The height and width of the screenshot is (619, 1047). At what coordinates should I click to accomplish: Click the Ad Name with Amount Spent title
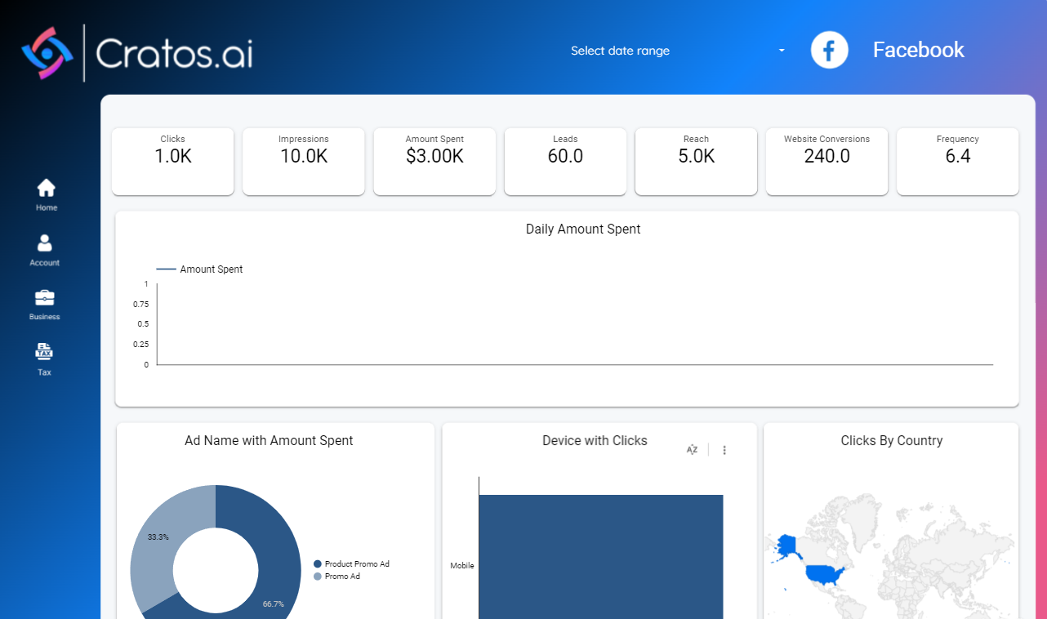click(x=269, y=441)
